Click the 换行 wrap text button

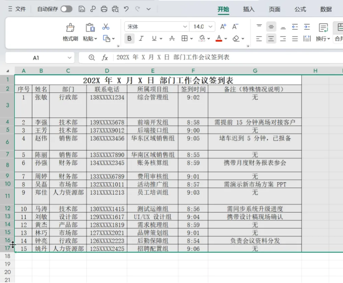323,32
